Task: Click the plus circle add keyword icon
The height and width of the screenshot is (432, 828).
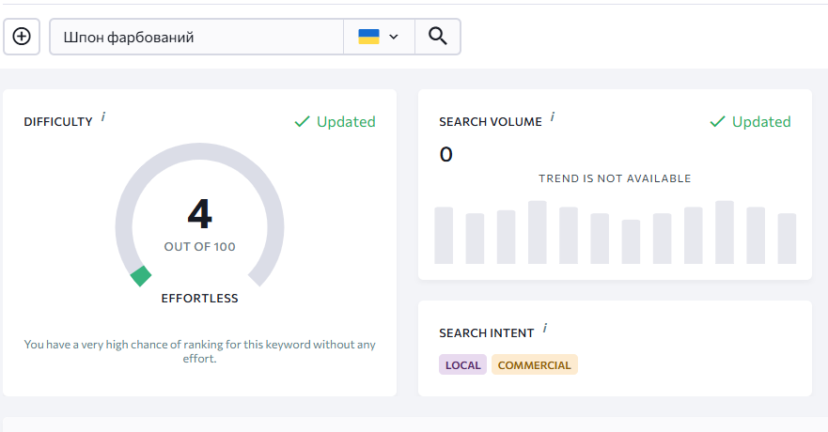Action: pos(22,37)
